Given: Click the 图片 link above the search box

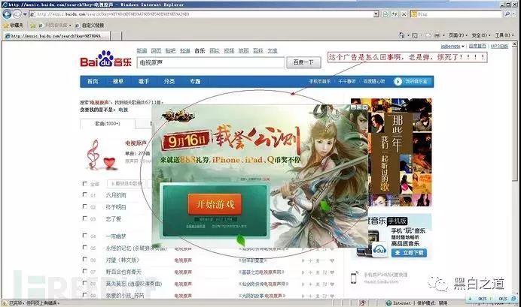Looking at the screenshot, I should click(215, 51).
